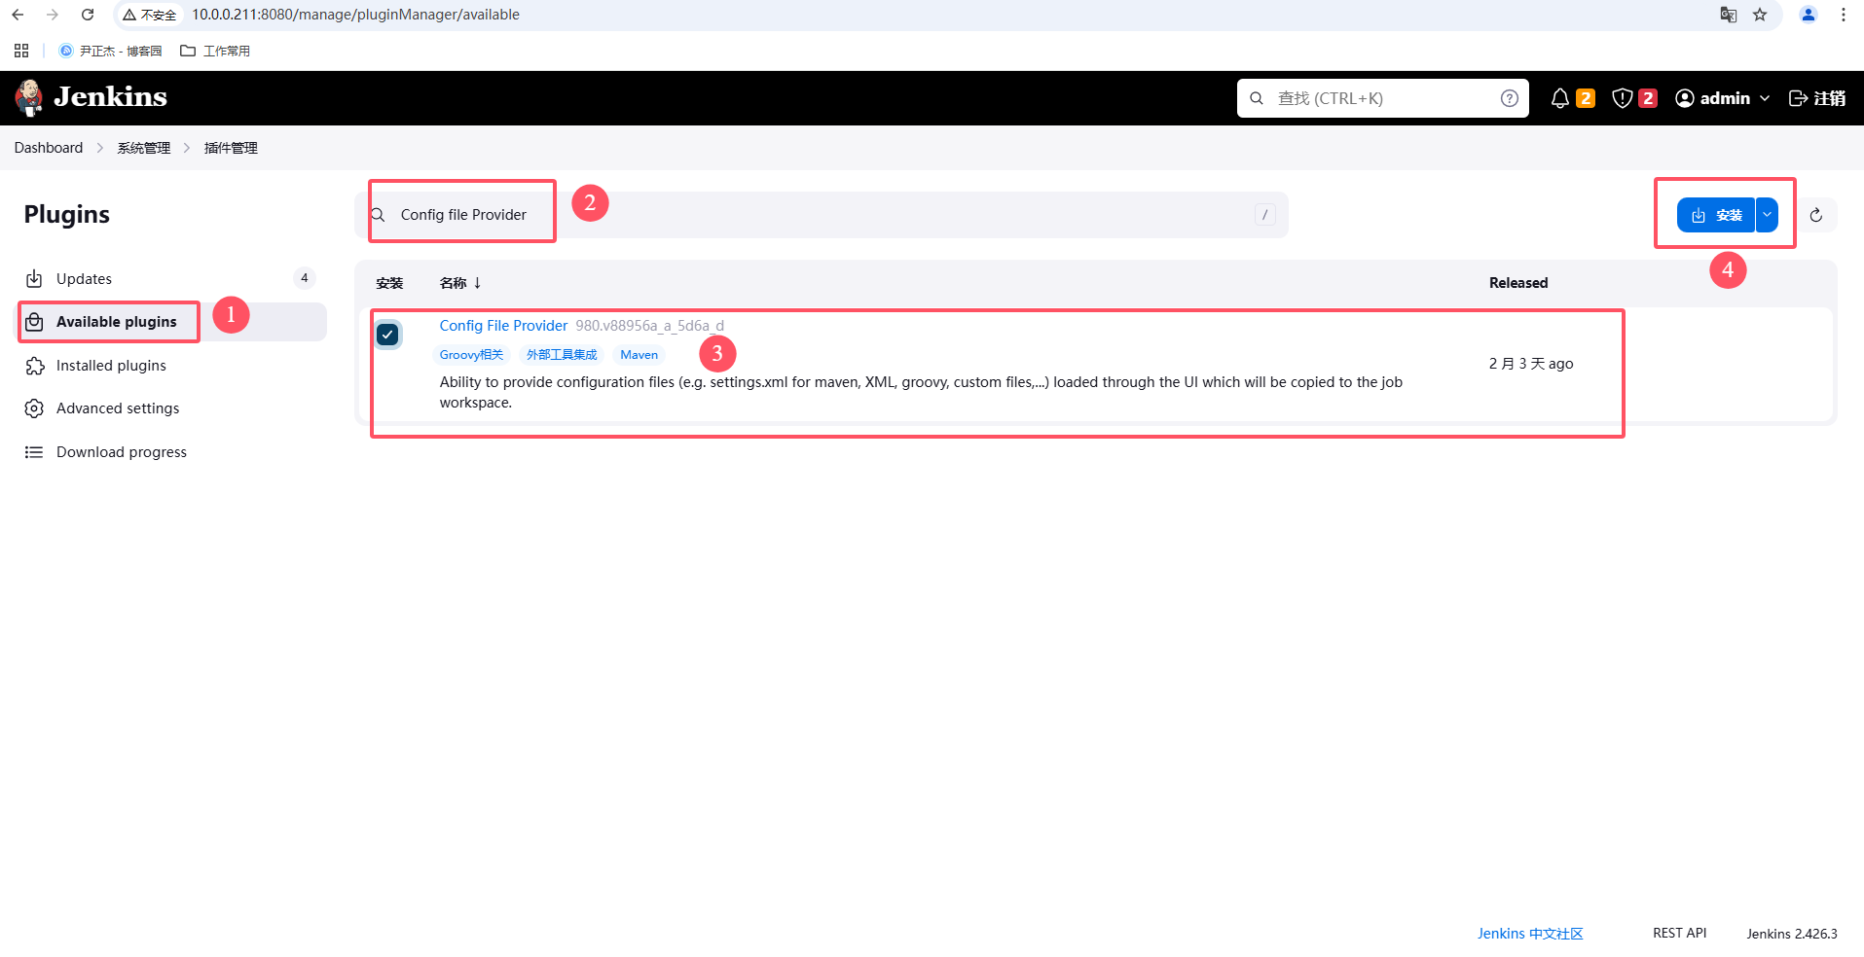This screenshot has height=957, width=1864.
Task: Open the 工作常用 bookmark folder
Action: pos(215,51)
